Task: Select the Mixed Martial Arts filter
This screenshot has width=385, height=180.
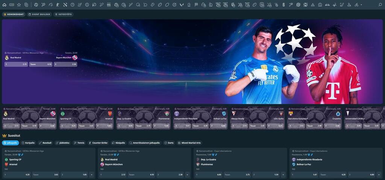Action: (x=189, y=143)
